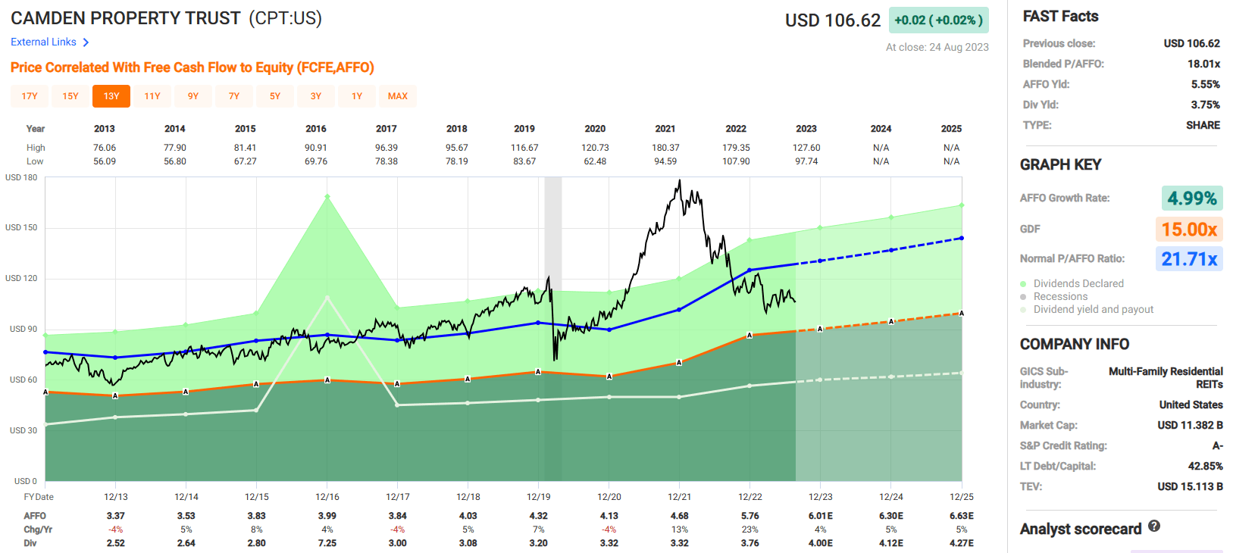Viewport: 1233px width, 553px height.
Task: Show the MAX time range
Action: [x=398, y=96]
